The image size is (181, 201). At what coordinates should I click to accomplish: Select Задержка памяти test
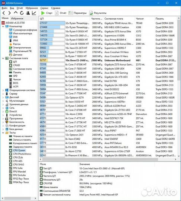tap(21, 147)
